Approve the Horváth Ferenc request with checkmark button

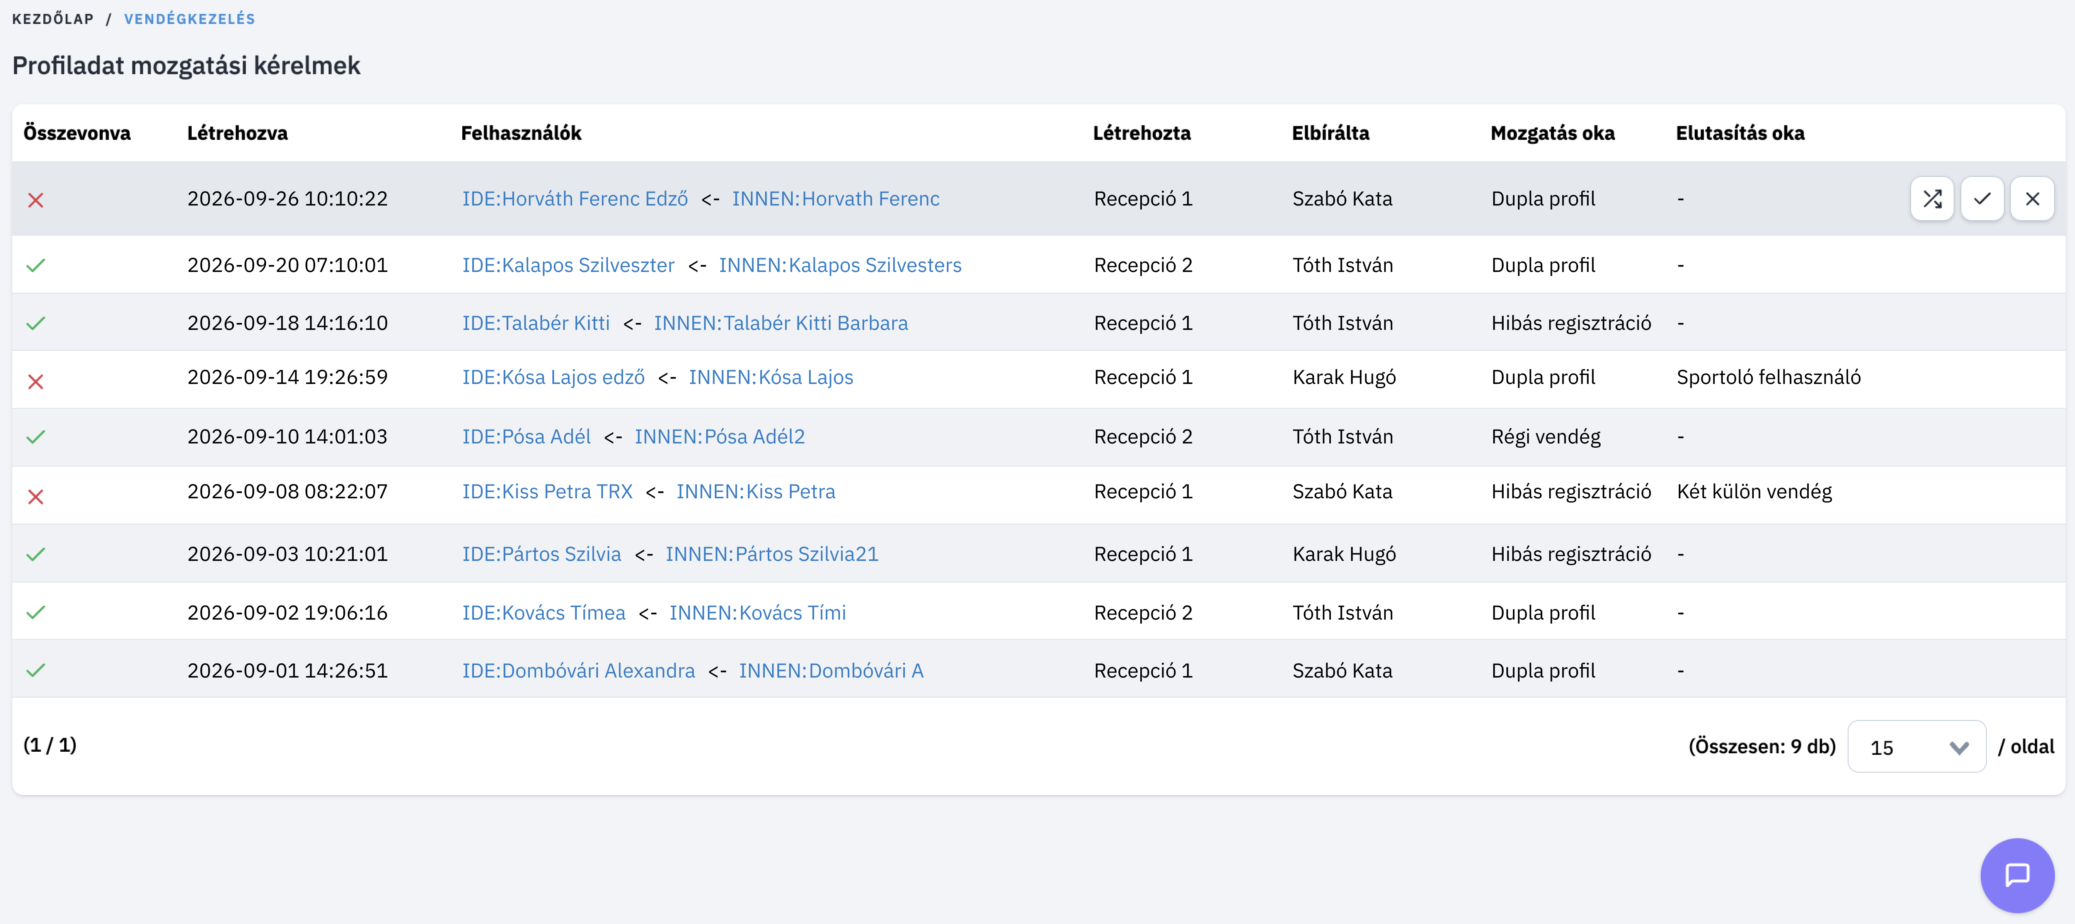(x=1981, y=199)
